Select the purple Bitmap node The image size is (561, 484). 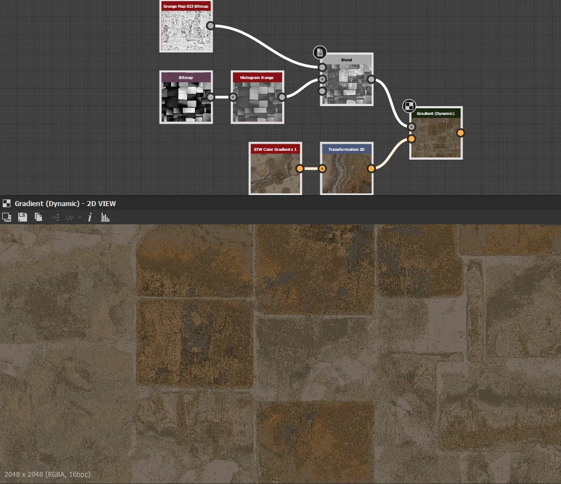[186, 97]
